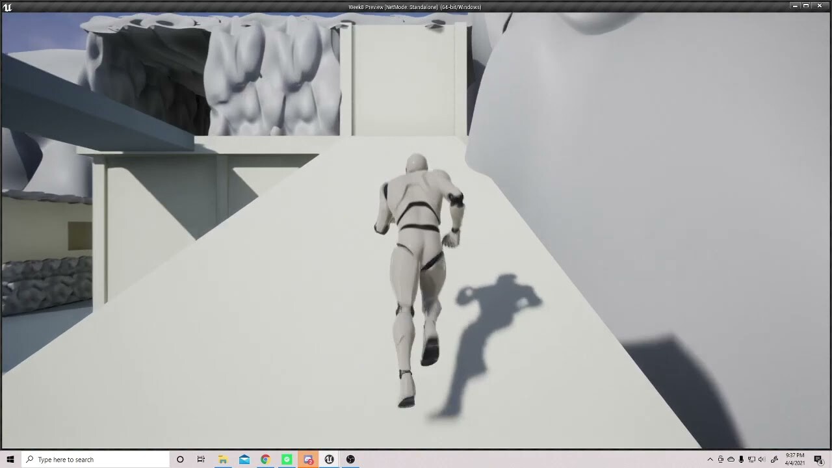This screenshot has width=832, height=468.
Task: Switch to the active orange screen recorder app
Action: pos(308,460)
